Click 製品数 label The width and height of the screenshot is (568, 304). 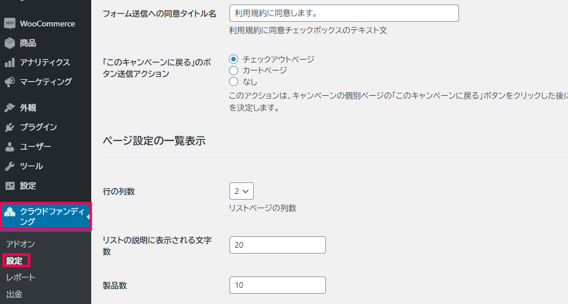coord(115,286)
